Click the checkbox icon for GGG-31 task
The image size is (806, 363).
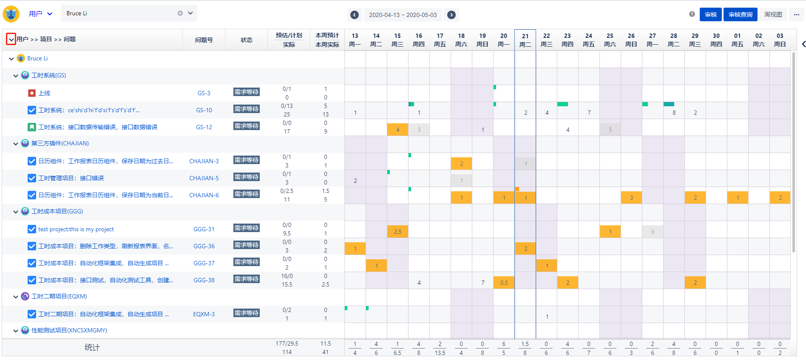pos(32,229)
